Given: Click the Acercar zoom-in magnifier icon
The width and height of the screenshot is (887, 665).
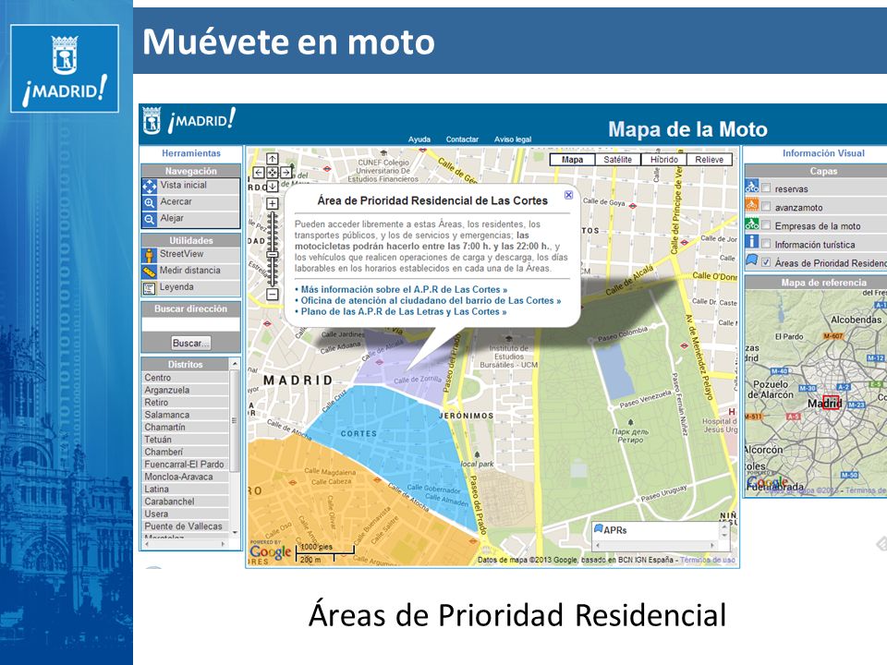Looking at the screenshot, I should (x=150, y=202).
